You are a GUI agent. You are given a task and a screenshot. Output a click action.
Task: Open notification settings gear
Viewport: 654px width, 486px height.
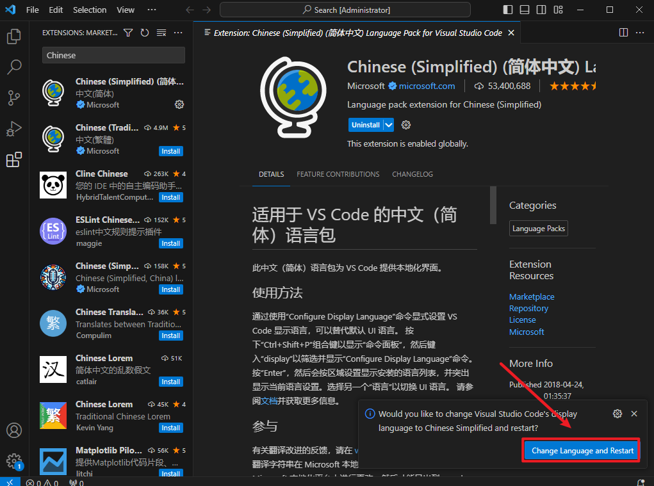pyautogui.click(x=617, y=414)
